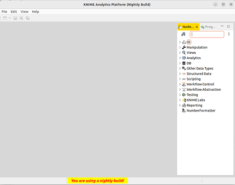Open the repository view menu (three dots)
The height and width of the screenshot is (185, 235).
229,34
